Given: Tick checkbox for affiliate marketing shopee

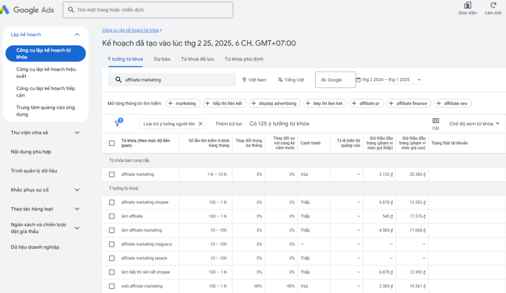Looking at the screenshot, I should (x=112, y=202).
